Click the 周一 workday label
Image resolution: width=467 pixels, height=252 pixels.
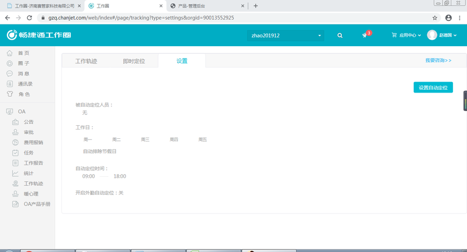pos(88,139)
